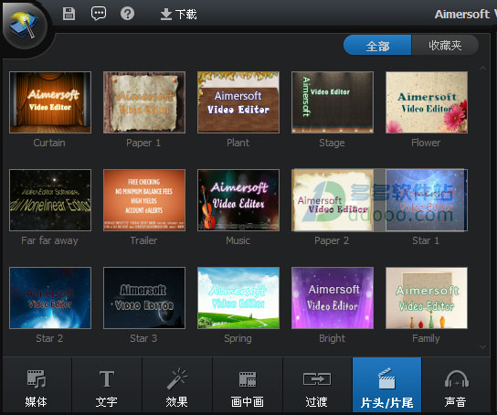Select the 片头/片尾 intro/credits tab
Image resolution: width=497 pixels, height=415 pixels.
tap(387, 386)
